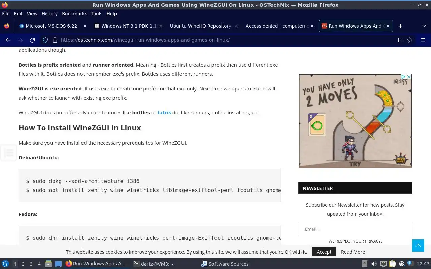Close the active Run Windows Apps tab

pos(388,26)
